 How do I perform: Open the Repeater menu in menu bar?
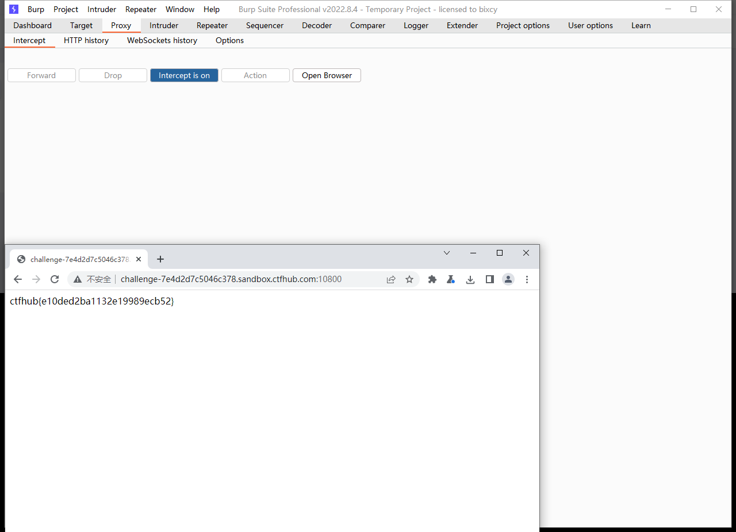click(141, 9)
